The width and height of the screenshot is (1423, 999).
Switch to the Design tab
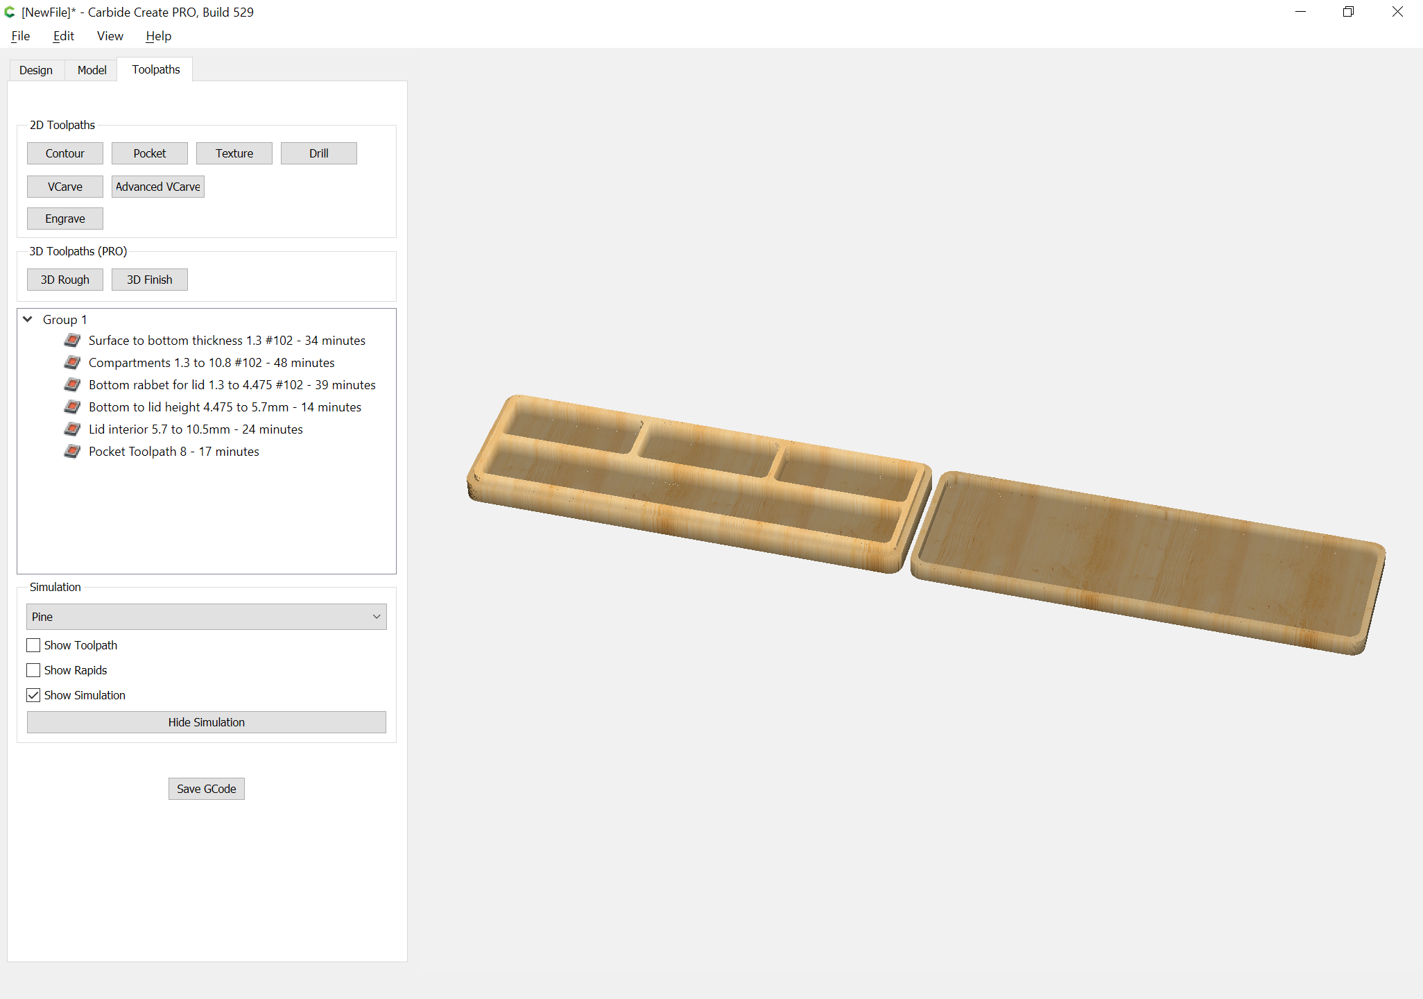click(36, 70)
